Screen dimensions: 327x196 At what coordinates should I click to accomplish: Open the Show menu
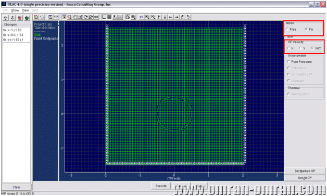(15, 10)
